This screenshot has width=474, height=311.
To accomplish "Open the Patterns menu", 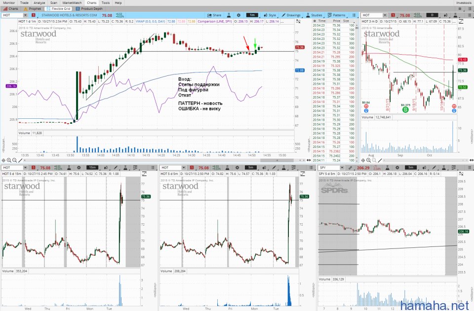I will point(336,15).
